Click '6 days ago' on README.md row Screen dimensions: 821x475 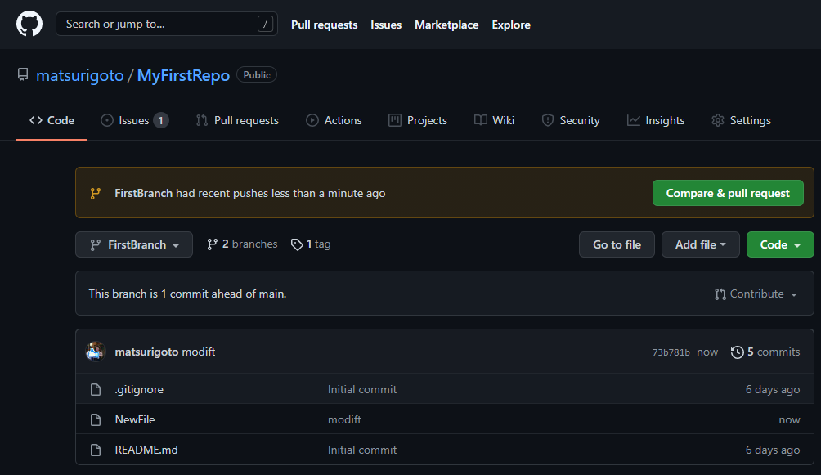coord(773,450)
